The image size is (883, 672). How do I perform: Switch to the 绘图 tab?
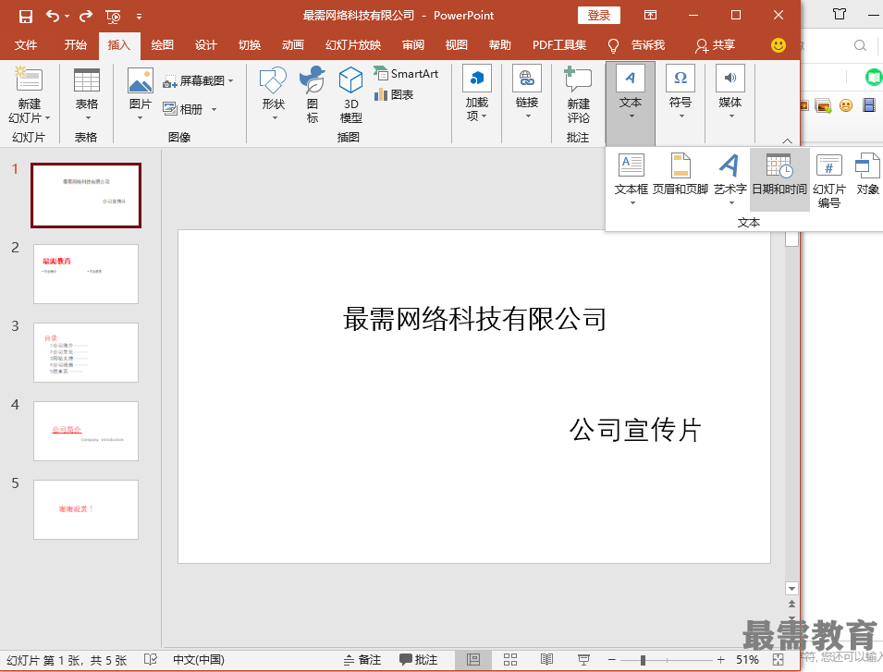(x=162, y=45)
